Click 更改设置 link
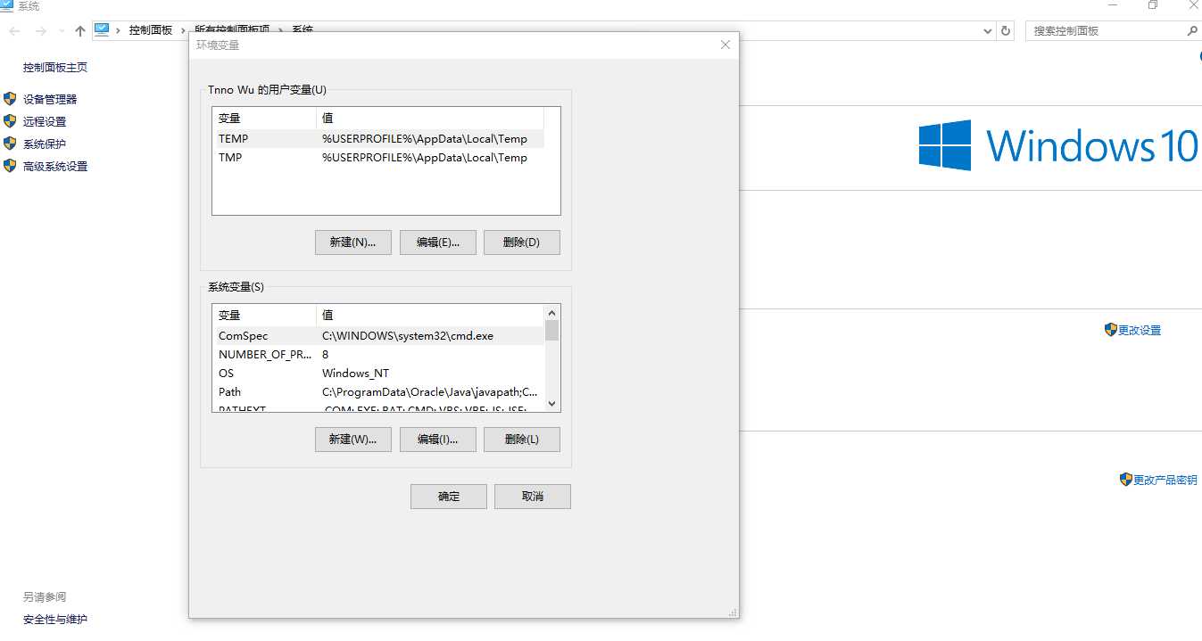This screenshot has width=1202, height=641. tap(1140, 330)
